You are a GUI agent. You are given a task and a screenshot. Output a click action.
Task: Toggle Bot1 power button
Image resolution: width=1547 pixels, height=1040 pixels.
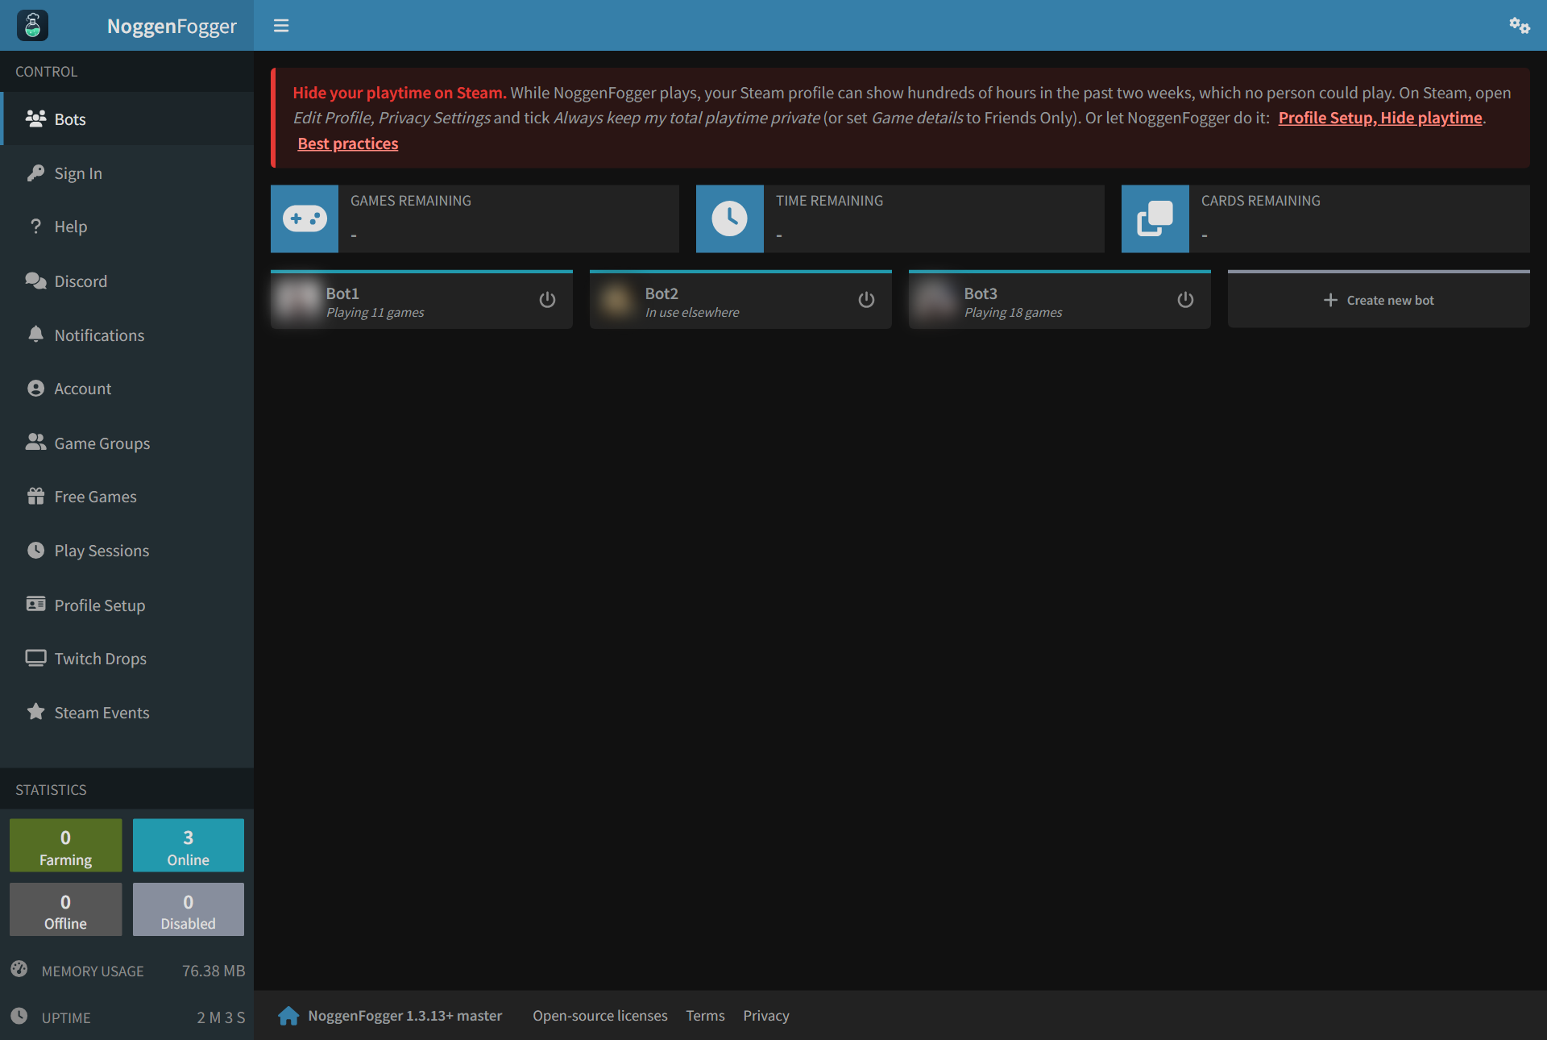point(547,300)
